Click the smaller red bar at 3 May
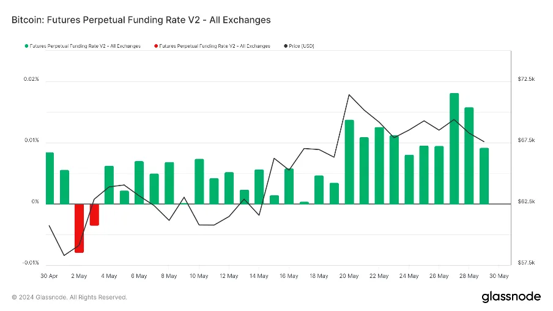The width and height of the screenshot is (553, 311). click(94, 215)
